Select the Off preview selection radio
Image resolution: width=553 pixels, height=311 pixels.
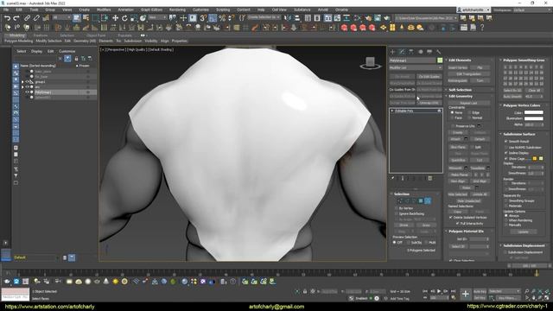coord(394,243)
